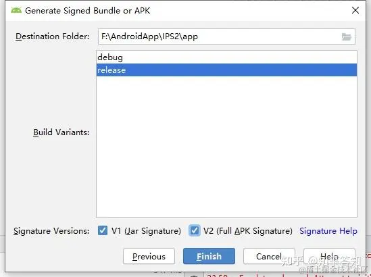Open Help for this dialog
The image size is (371, 277).
tap(329, 256)
